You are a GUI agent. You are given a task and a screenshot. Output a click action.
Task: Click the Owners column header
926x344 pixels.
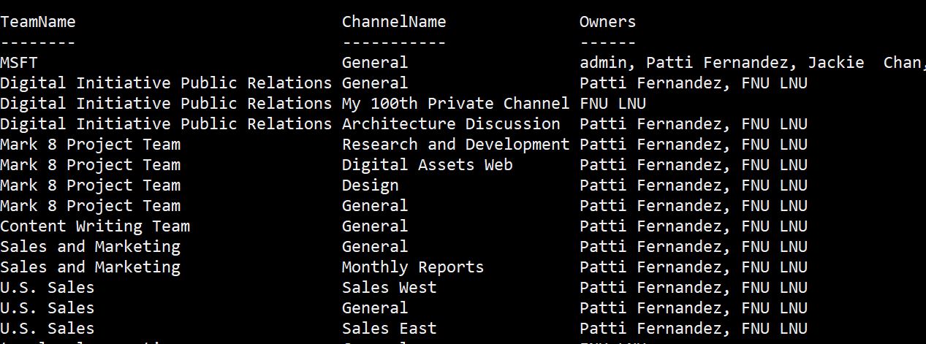coord(607,22)
